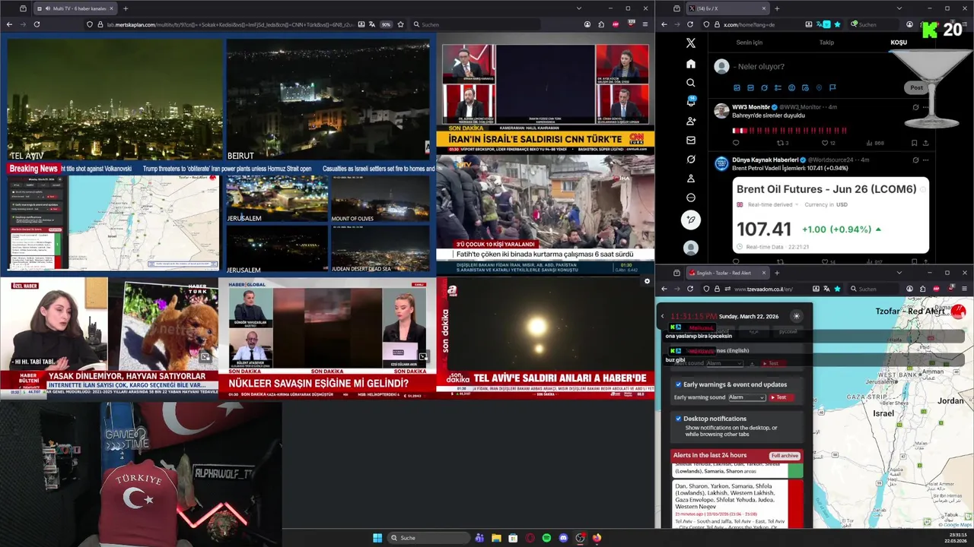This screenshot has height=547, width=974.
Task: Open Spotify from the taskbar
Action: 546,538
